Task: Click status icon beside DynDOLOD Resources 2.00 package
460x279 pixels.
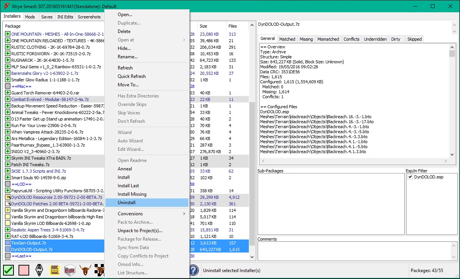Action: pyautogui.click(x=8, y=197)
